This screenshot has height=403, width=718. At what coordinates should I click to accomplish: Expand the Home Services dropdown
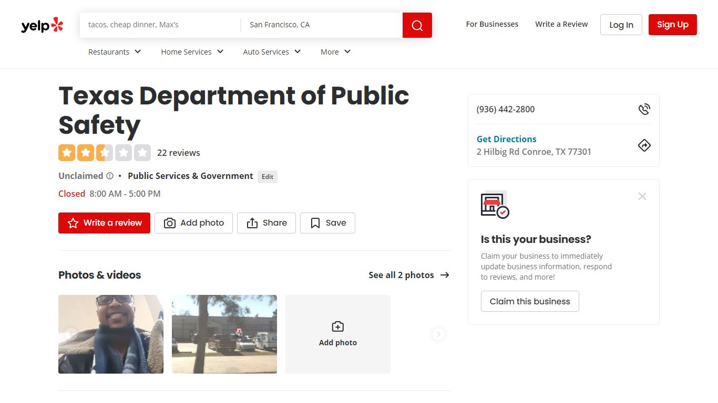coord(192,52)
